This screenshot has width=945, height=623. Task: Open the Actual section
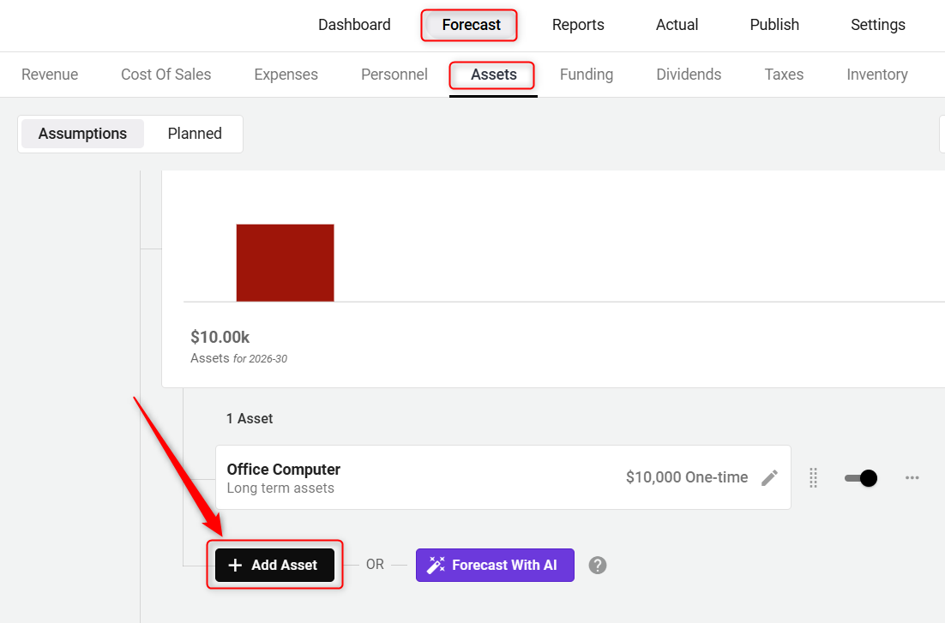(x=677, y=25)
